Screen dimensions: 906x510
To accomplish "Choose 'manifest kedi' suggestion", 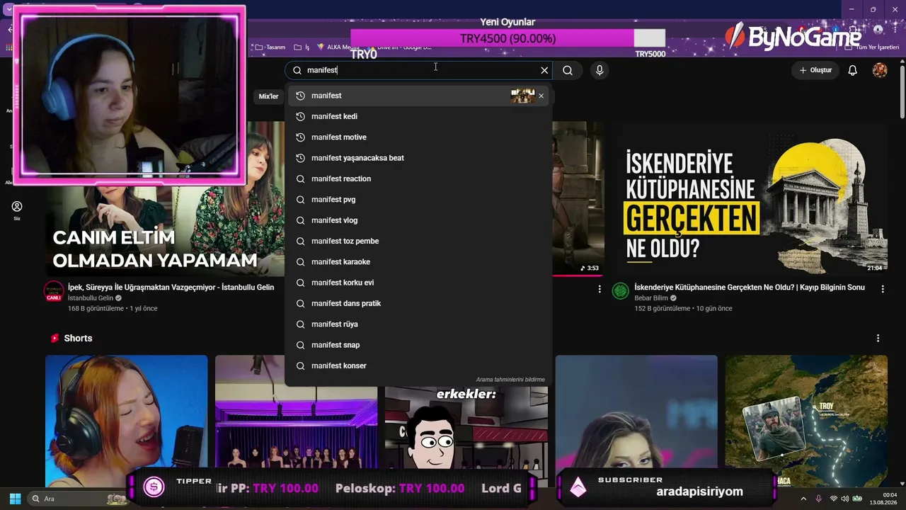I will tap(418, 116).
